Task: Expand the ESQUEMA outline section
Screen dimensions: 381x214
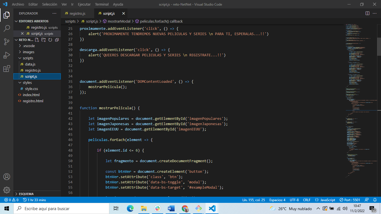Action: point(37,194)
